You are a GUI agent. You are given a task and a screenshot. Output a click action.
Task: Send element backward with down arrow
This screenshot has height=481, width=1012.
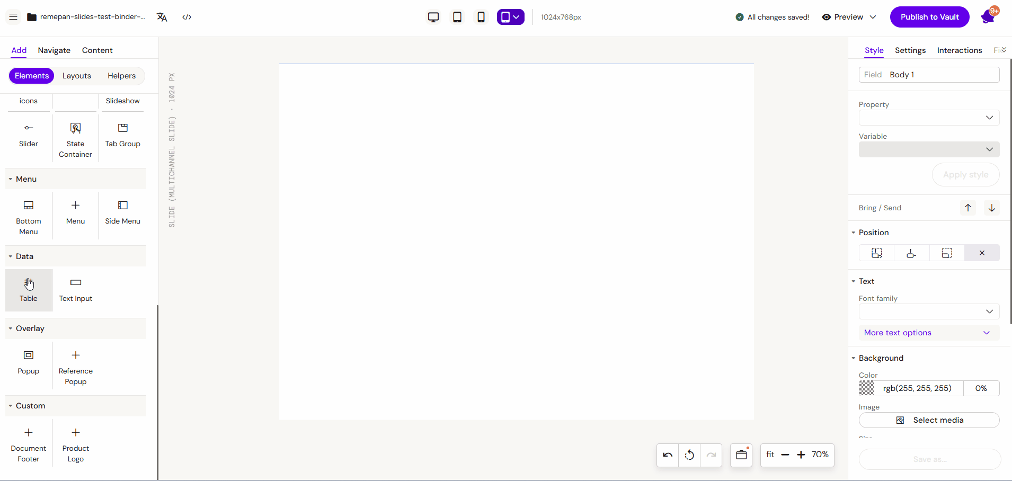[992, 208]
